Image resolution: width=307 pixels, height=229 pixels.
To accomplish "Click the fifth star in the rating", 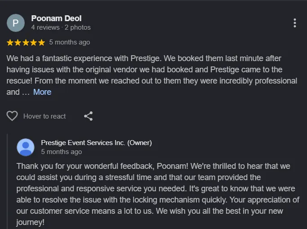I will (41, 43).
